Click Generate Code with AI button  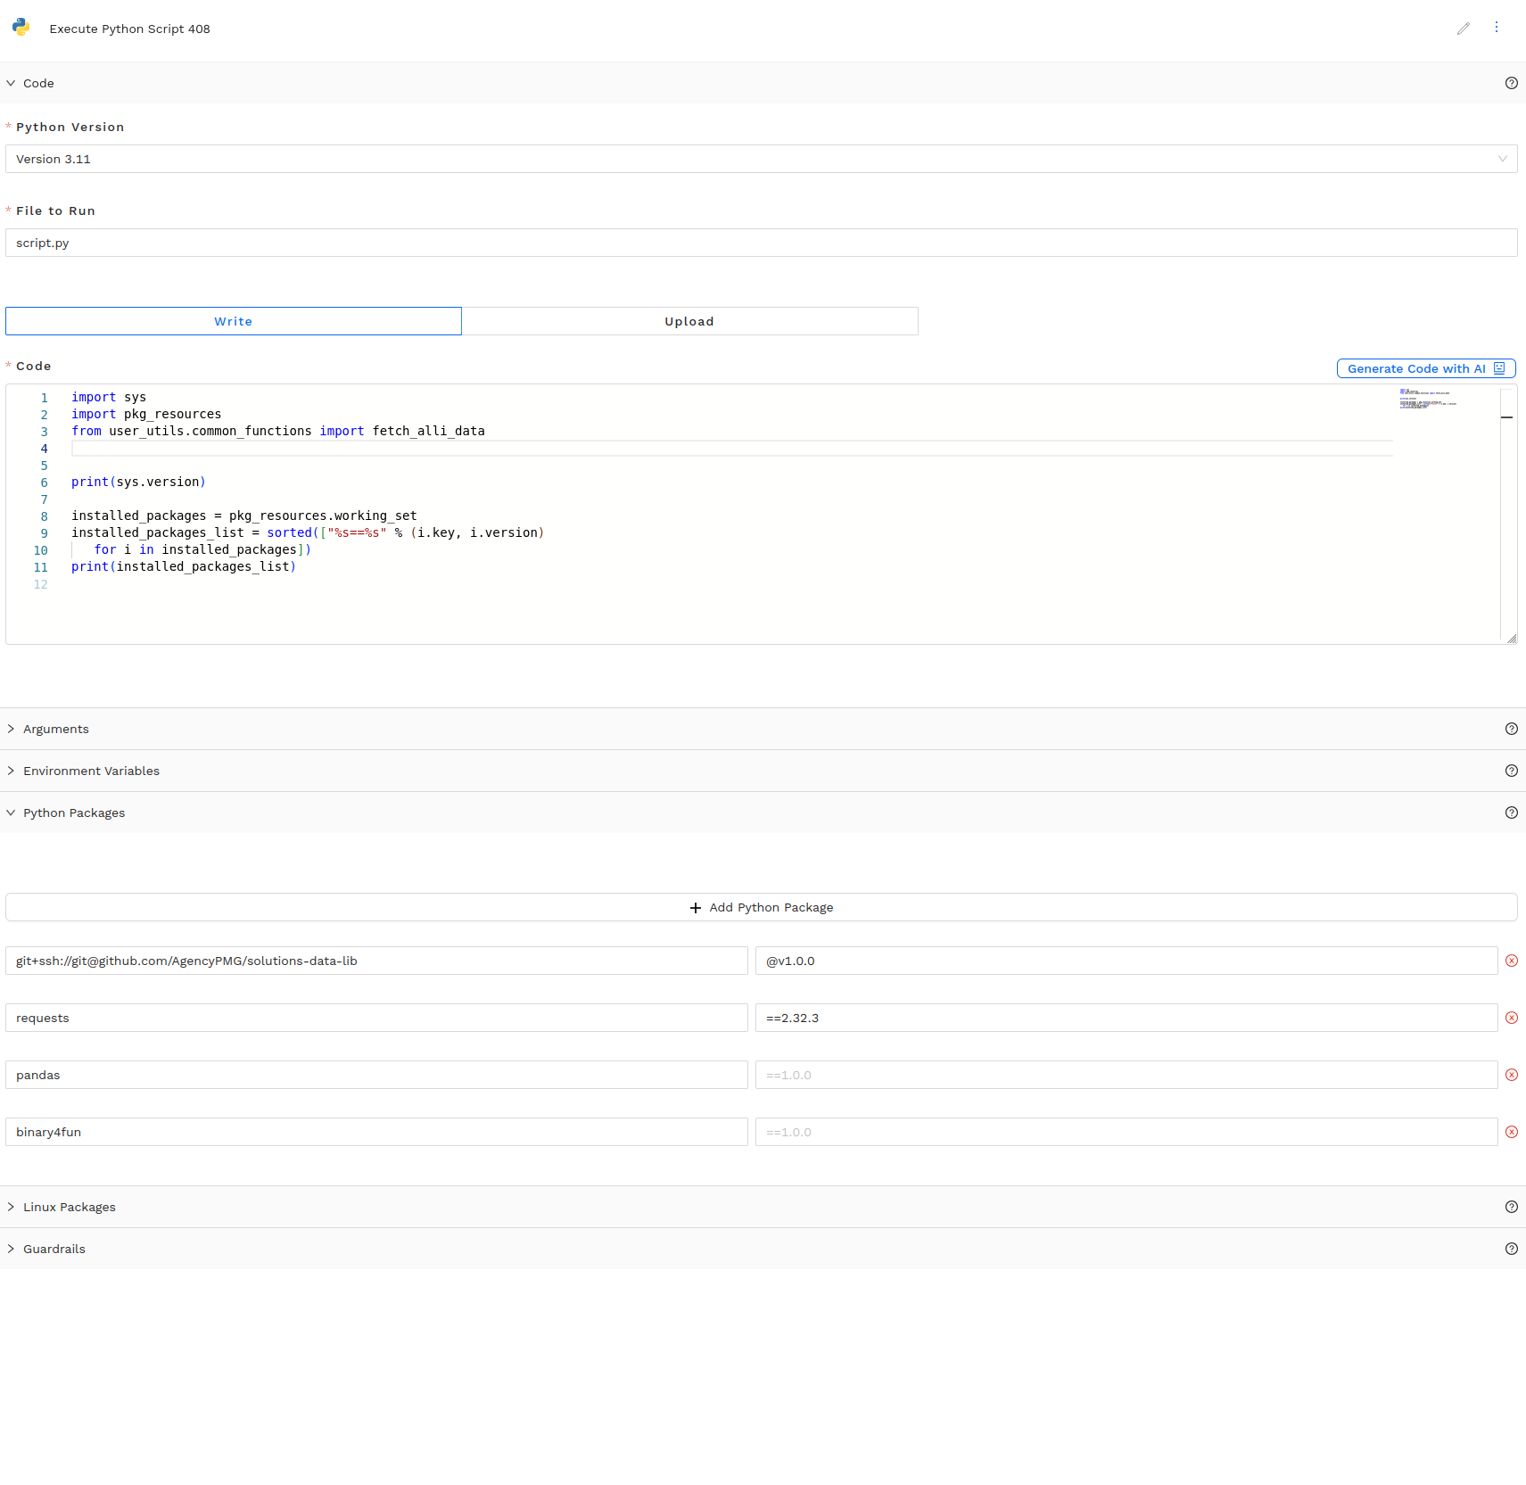1425,368
